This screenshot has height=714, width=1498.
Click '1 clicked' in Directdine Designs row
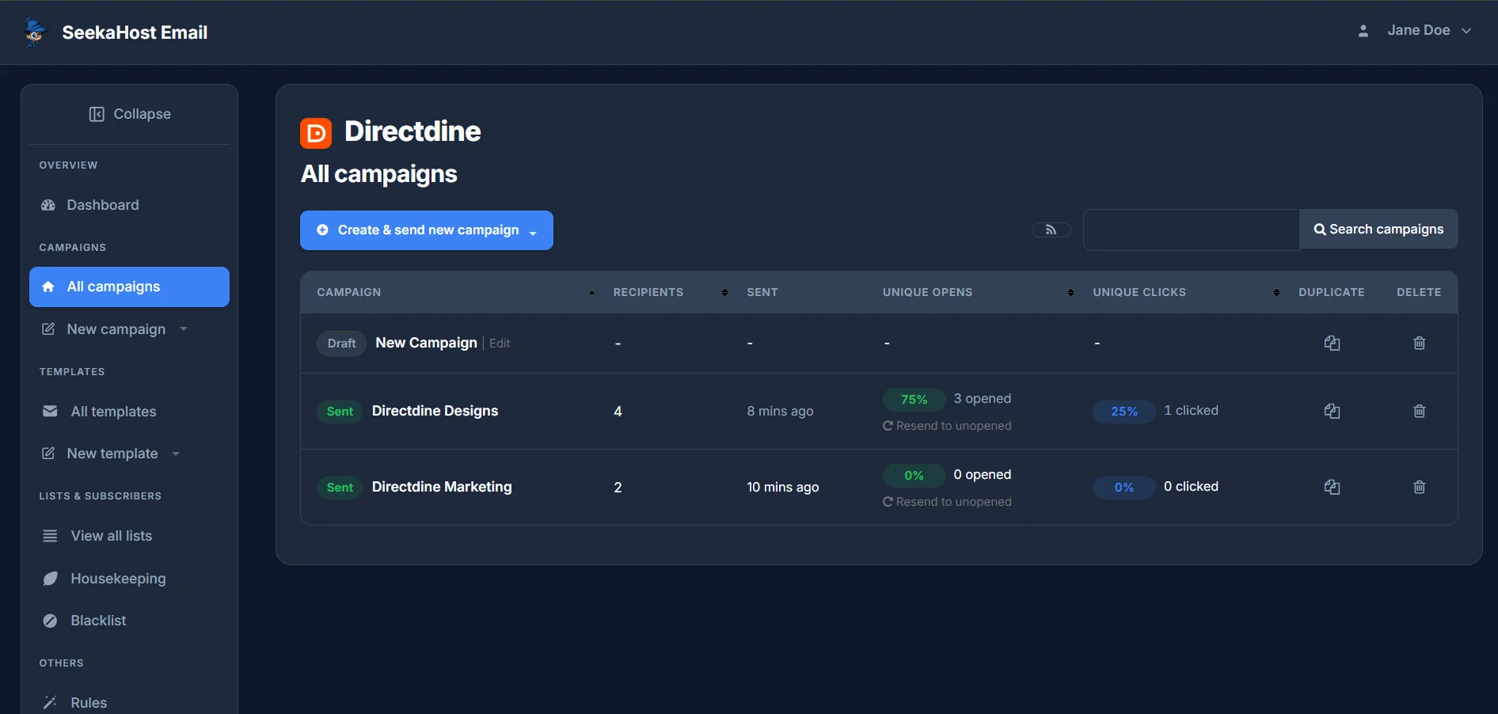1191,410
